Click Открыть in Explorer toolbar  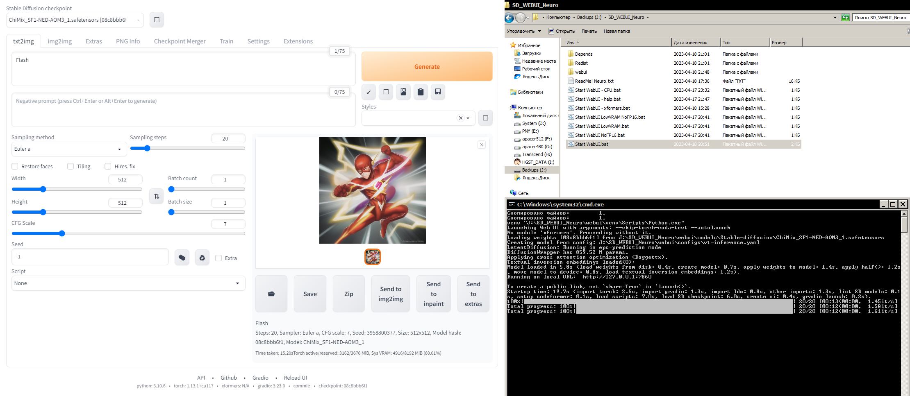pyautogui.click(x=562, y=31)
